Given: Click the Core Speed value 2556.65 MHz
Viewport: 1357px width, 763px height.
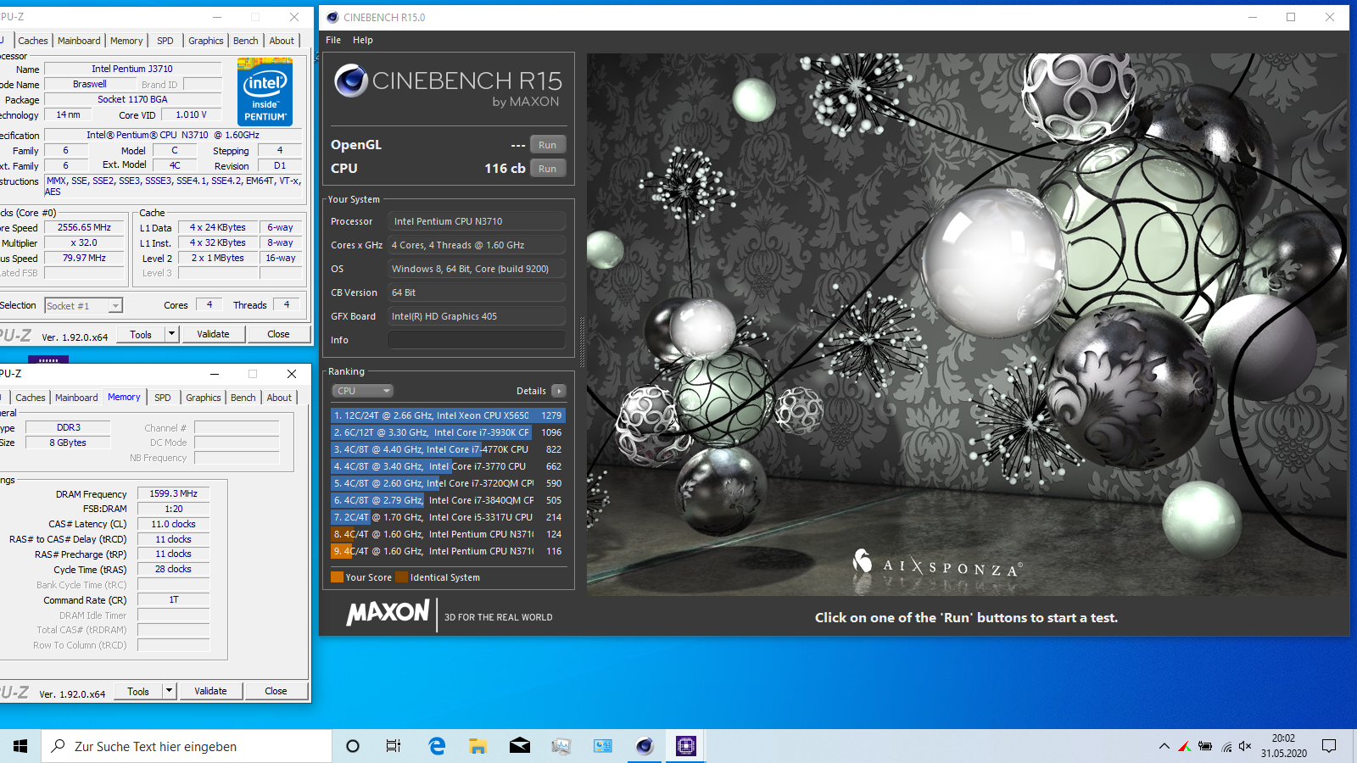Looking at the screenshot, I should pos(84,227).
